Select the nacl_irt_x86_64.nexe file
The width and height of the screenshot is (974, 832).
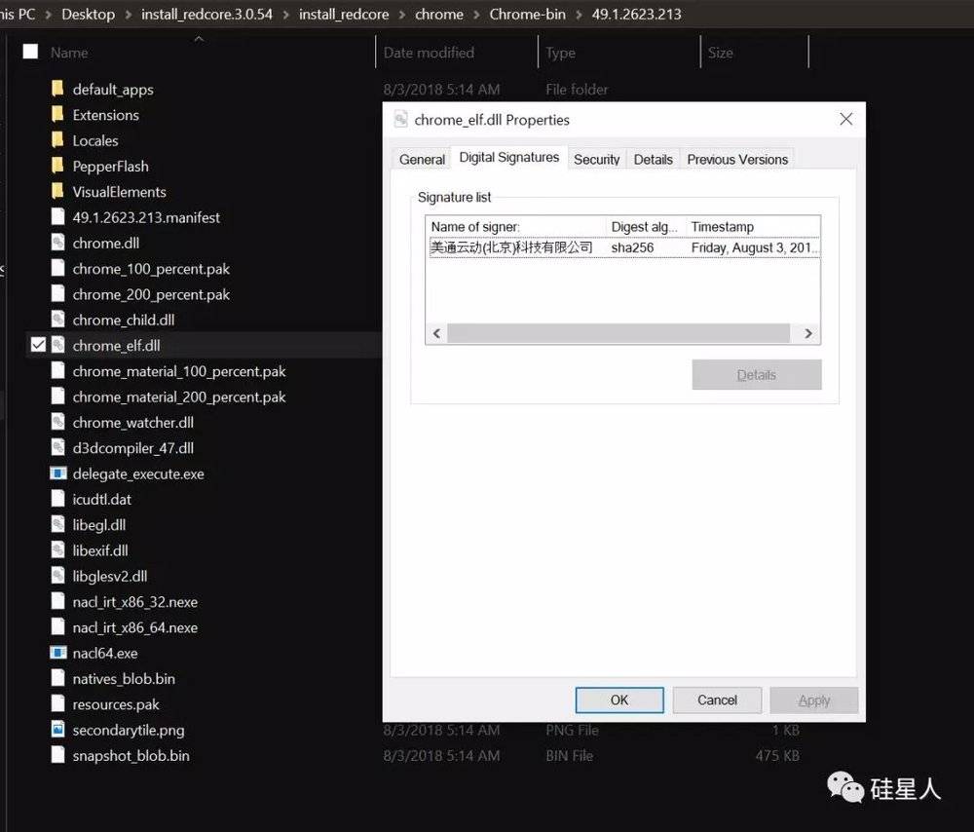tap(134, 627)
